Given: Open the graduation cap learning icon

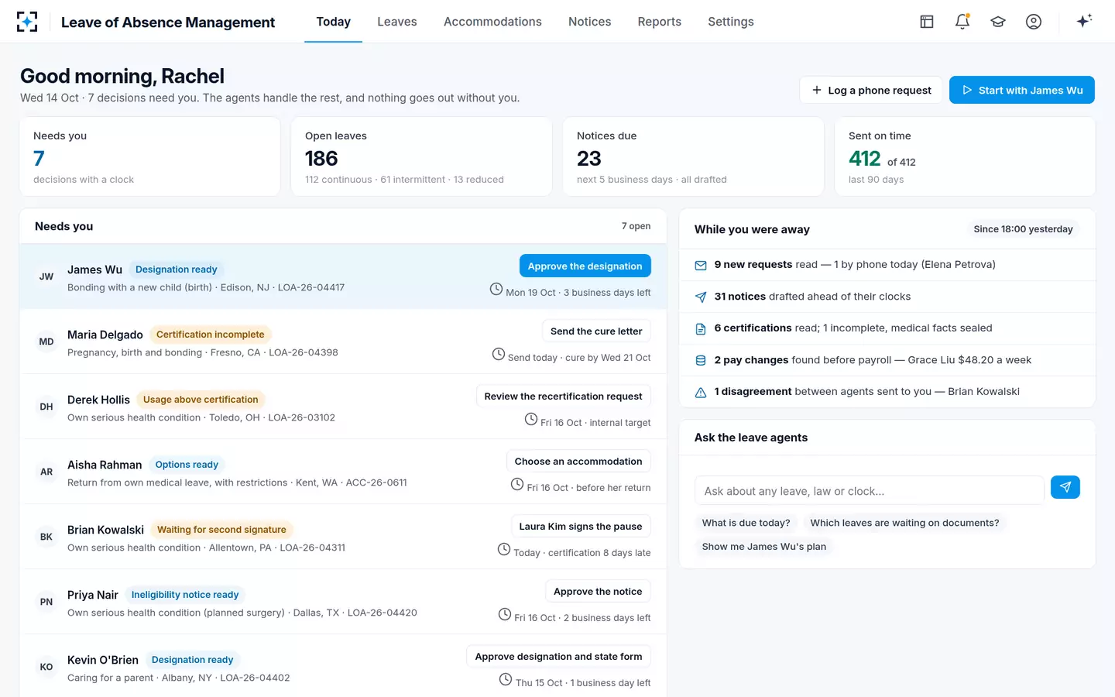Looking at the screenshot, I should [998, 22].
